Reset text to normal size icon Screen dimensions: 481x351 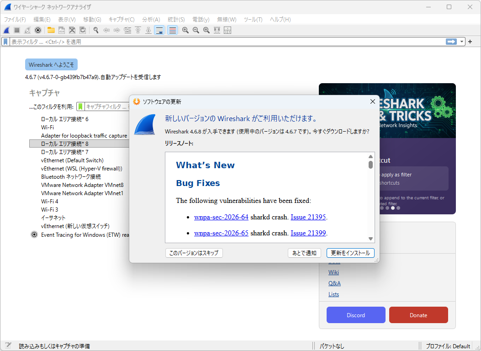pos(206,30)
